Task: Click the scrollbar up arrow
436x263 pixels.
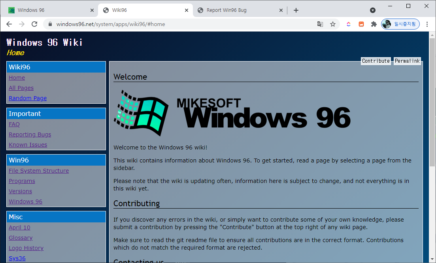Action: click(432, 35)
